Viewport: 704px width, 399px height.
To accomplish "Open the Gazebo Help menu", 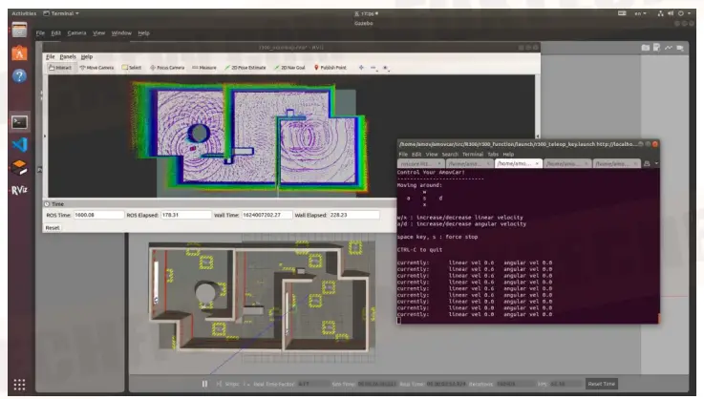I will (143, 32).
